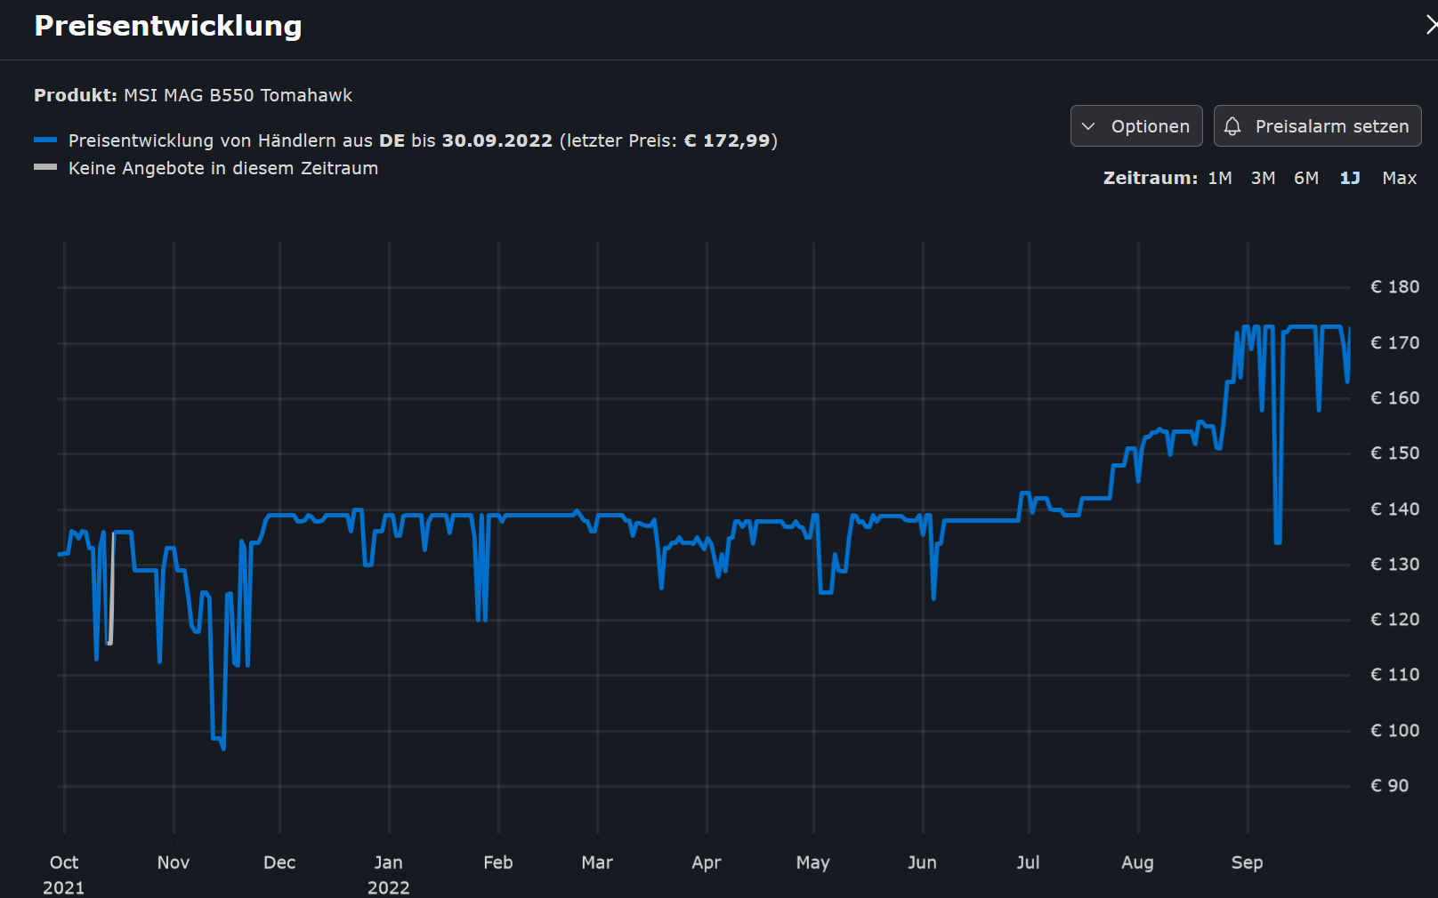Click the '€ 140' axis label
The height and width of the screenshot is (898, 1438).
click(1394, 509)
